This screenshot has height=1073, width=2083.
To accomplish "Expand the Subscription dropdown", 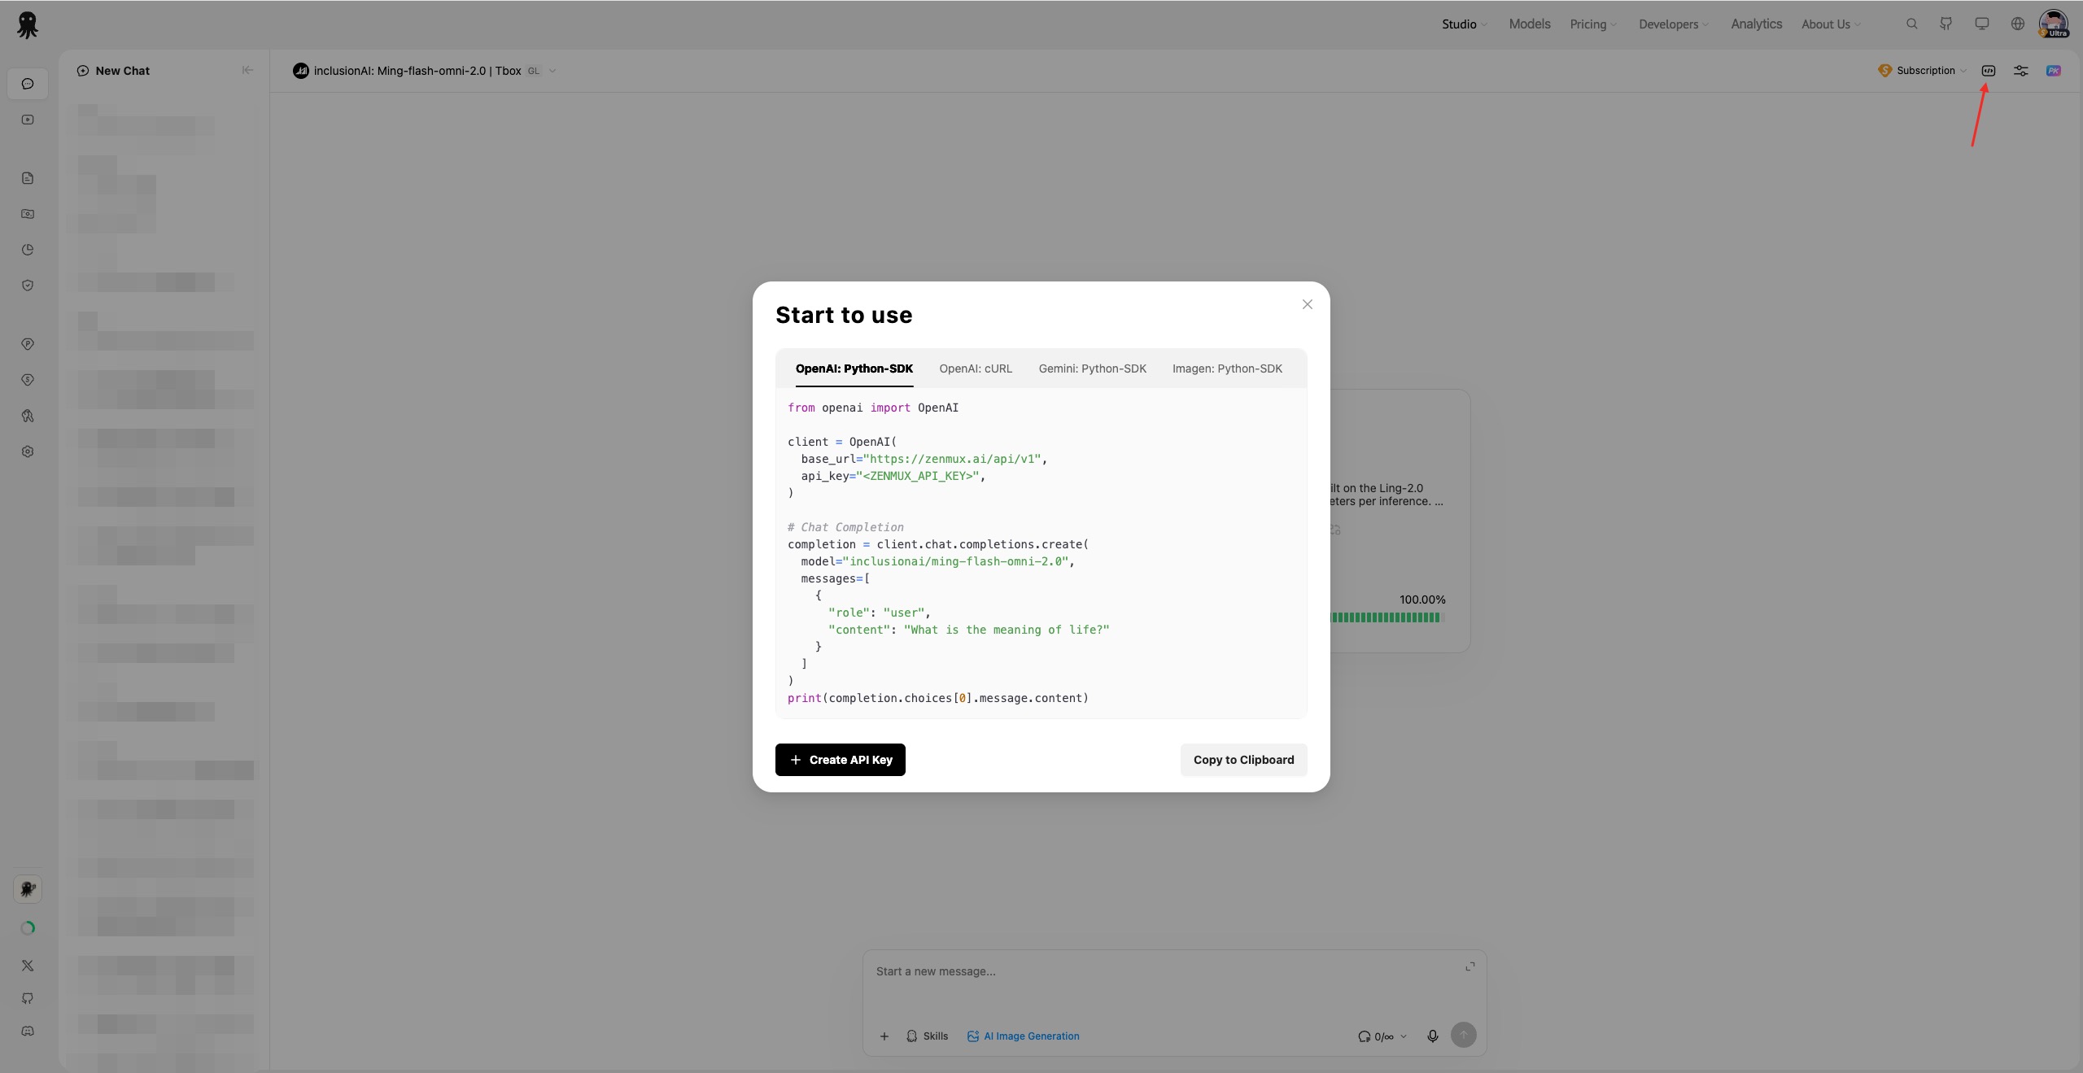I will tap(1922, 71).
